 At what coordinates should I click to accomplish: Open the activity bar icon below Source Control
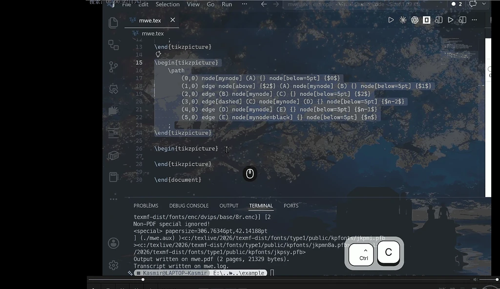(x=113, y=89)
